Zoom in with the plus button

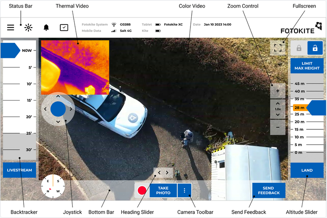pos(278,91)
